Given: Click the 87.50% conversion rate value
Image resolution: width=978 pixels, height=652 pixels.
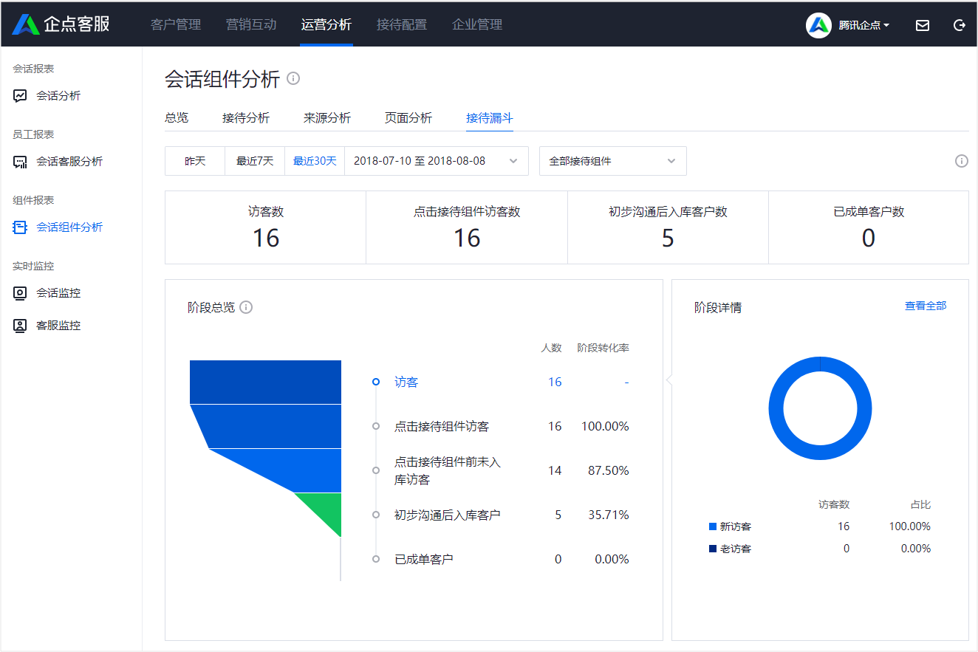Looking at the screenshot, I should (x=609, y=471).
